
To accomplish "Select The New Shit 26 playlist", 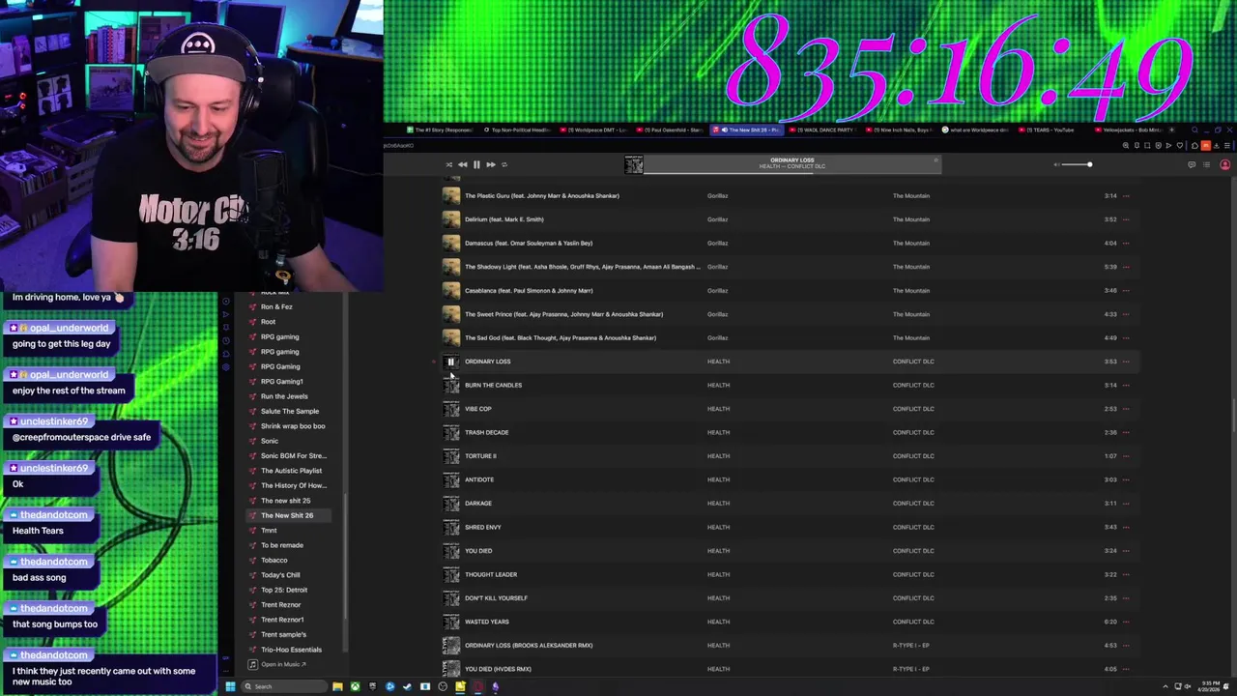I will [x=287, y=515].
